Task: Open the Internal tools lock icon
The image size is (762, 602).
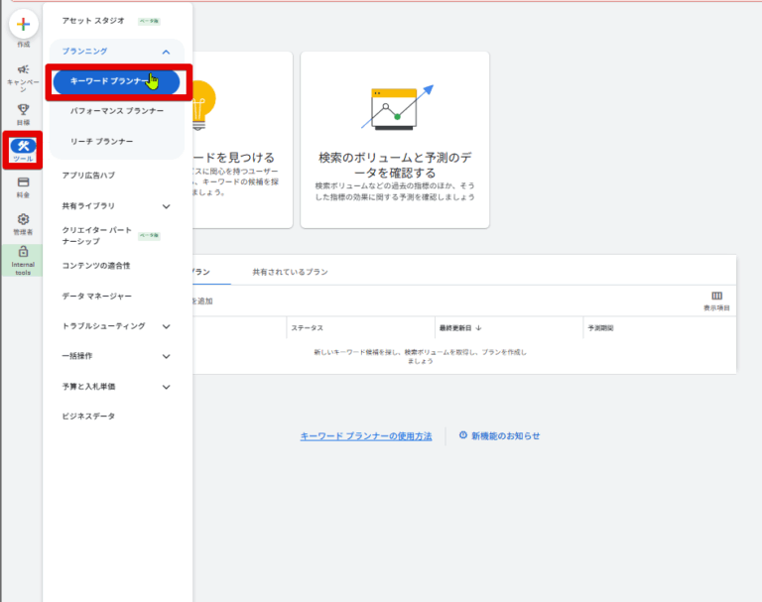Action: [x=23, y=253]
